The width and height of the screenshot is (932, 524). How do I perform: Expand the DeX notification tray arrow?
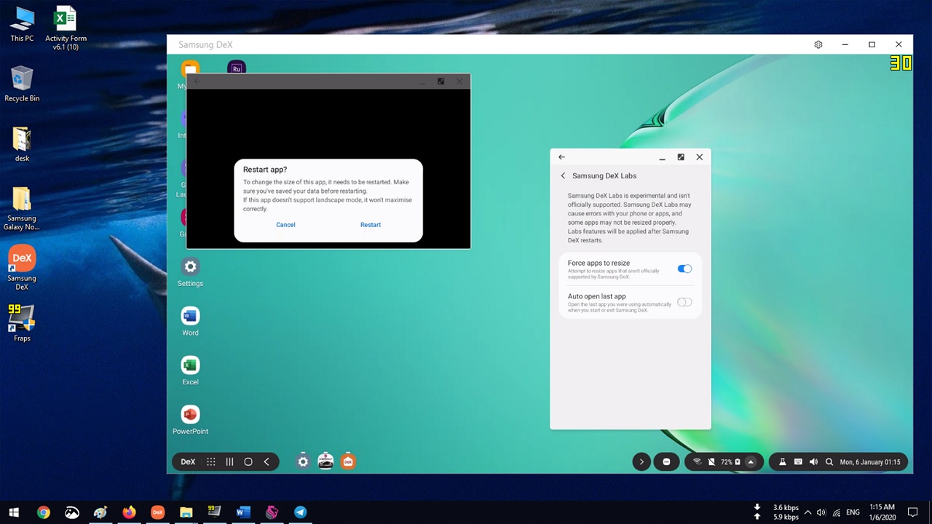point(641,461)
